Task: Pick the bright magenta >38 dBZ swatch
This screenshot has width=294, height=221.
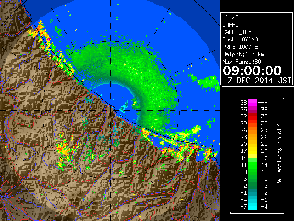Action: click(253, 103)
